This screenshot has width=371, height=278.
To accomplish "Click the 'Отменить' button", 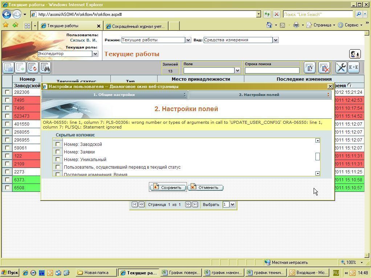I will point(205,188).
